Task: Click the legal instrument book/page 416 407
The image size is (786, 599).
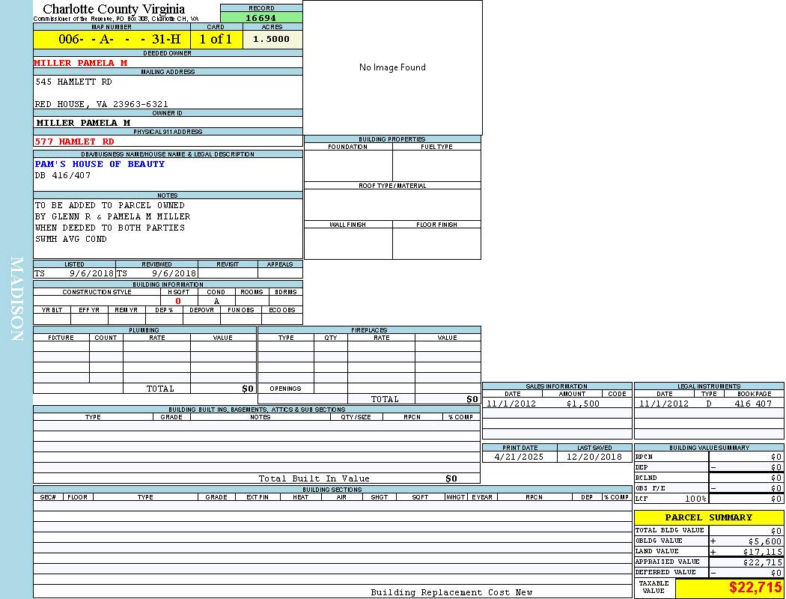Action: point(752,404)
